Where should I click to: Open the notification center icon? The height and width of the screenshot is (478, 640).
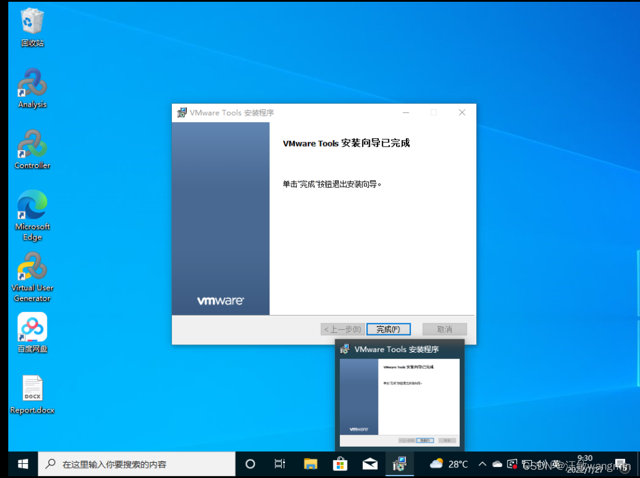(x=620, y=464)
